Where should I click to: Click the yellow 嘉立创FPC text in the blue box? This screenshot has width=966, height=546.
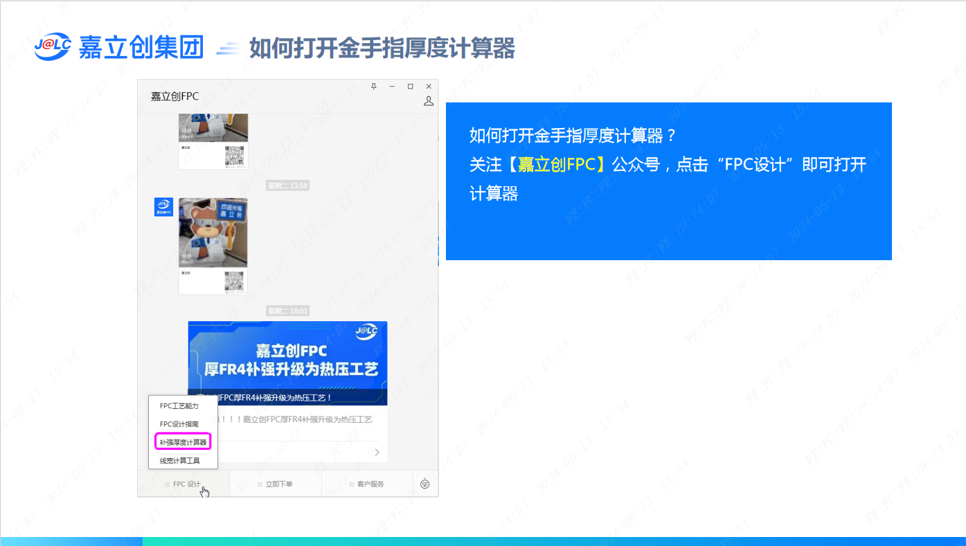point(561,165)
